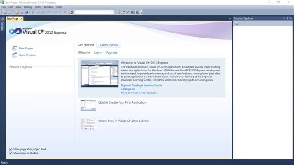Click the Save disk toolbar icon
The width and height of the screenshot is (294, 165).
22,12
